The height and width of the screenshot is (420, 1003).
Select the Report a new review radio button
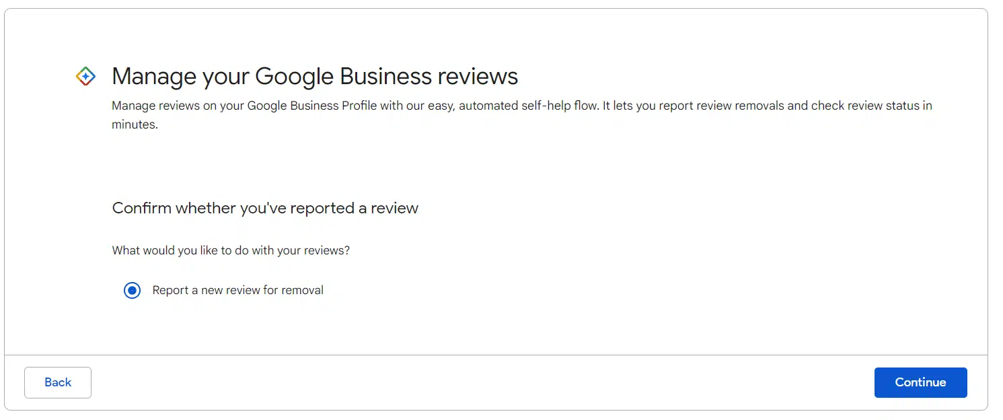pos(133,291)
